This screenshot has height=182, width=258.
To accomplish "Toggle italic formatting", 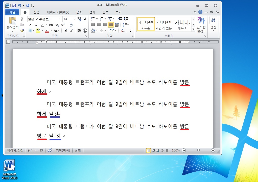I will pos(36,25).
